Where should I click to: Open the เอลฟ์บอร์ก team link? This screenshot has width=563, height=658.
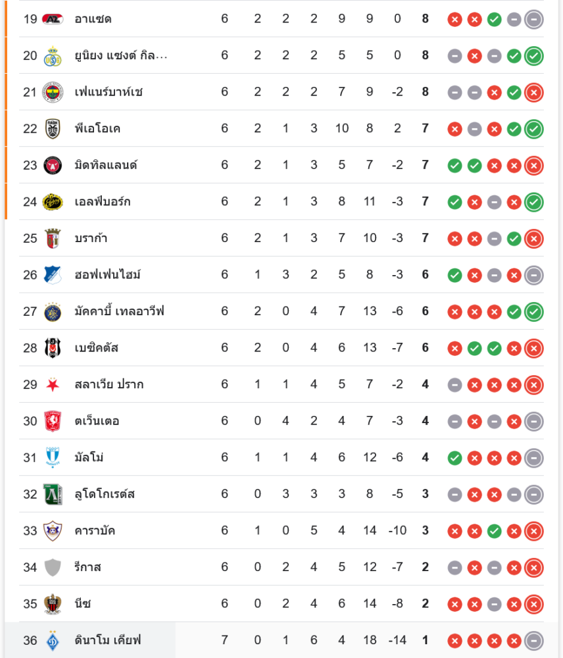[x=102, y=202]
